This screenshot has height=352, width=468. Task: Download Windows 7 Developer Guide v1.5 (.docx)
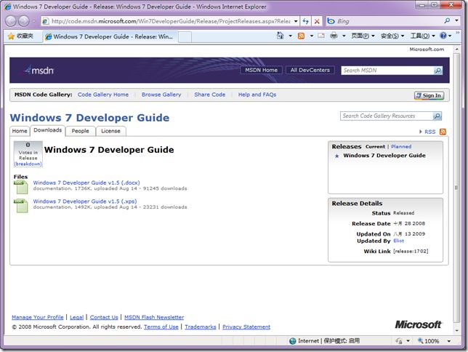pos(86,183)
